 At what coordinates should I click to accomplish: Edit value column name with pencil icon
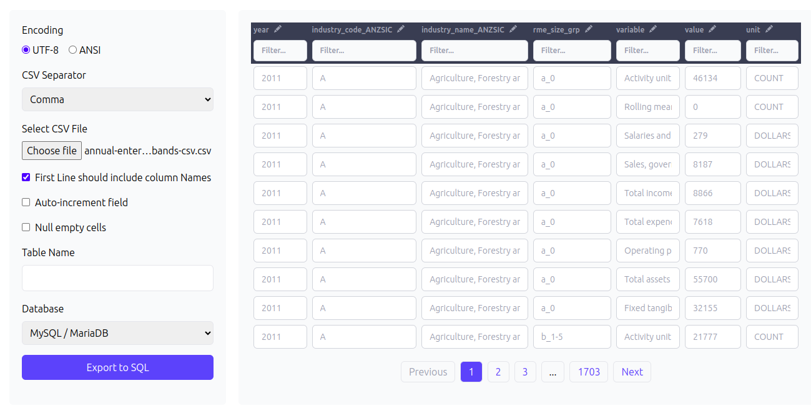click(712, 29)
